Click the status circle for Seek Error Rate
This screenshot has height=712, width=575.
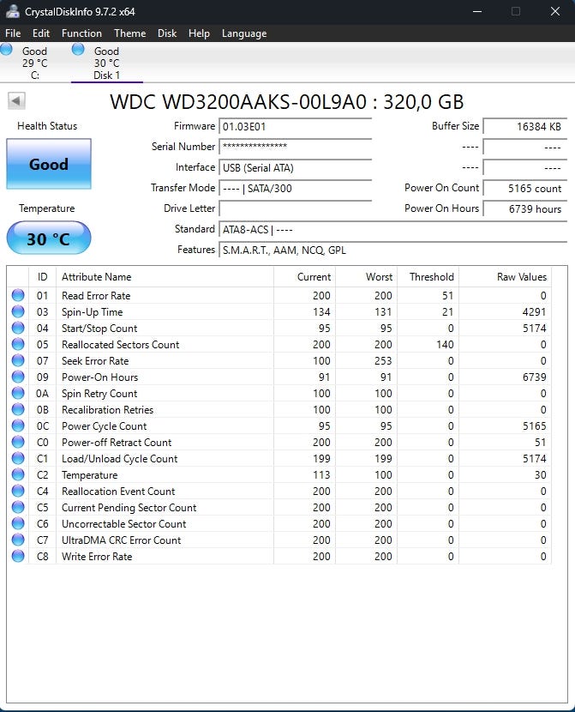[18, 360]
